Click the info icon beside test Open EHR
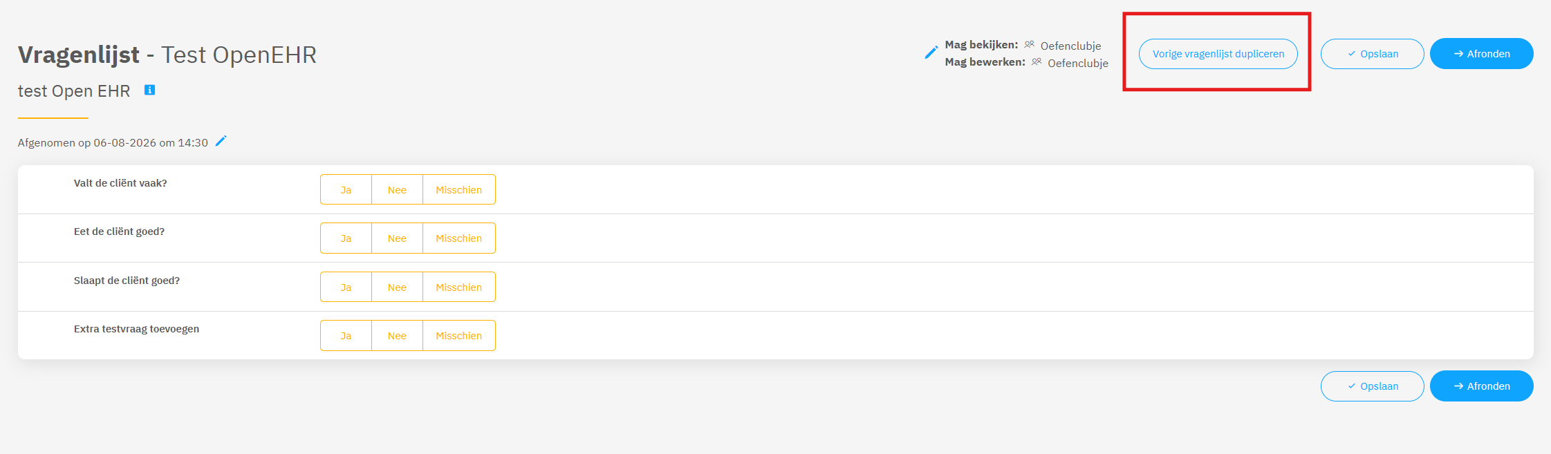Screen dimensions: 1551x454 click(x=149, y=90)
